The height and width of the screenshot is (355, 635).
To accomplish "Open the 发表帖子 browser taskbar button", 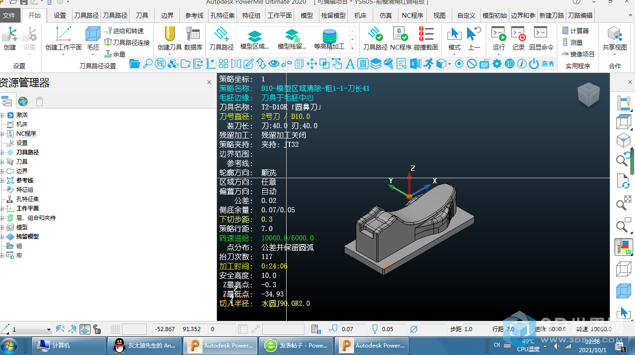I will pos(296,346).
